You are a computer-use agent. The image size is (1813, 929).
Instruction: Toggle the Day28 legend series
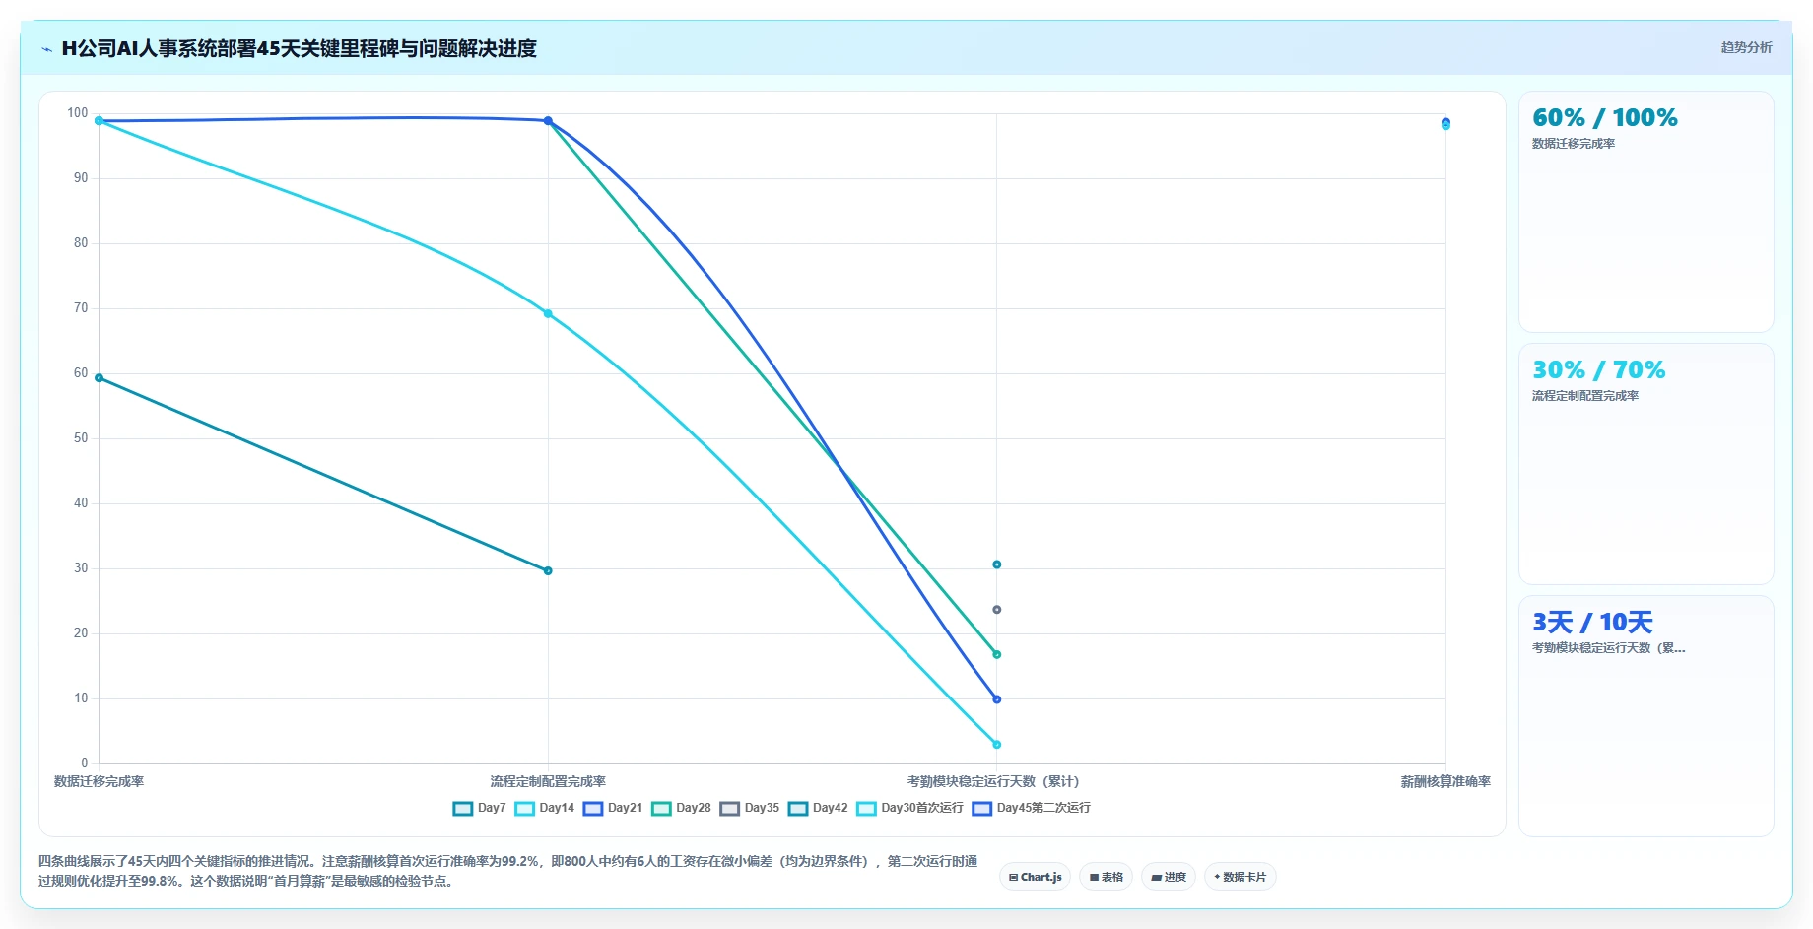click(x=682, y=808)
